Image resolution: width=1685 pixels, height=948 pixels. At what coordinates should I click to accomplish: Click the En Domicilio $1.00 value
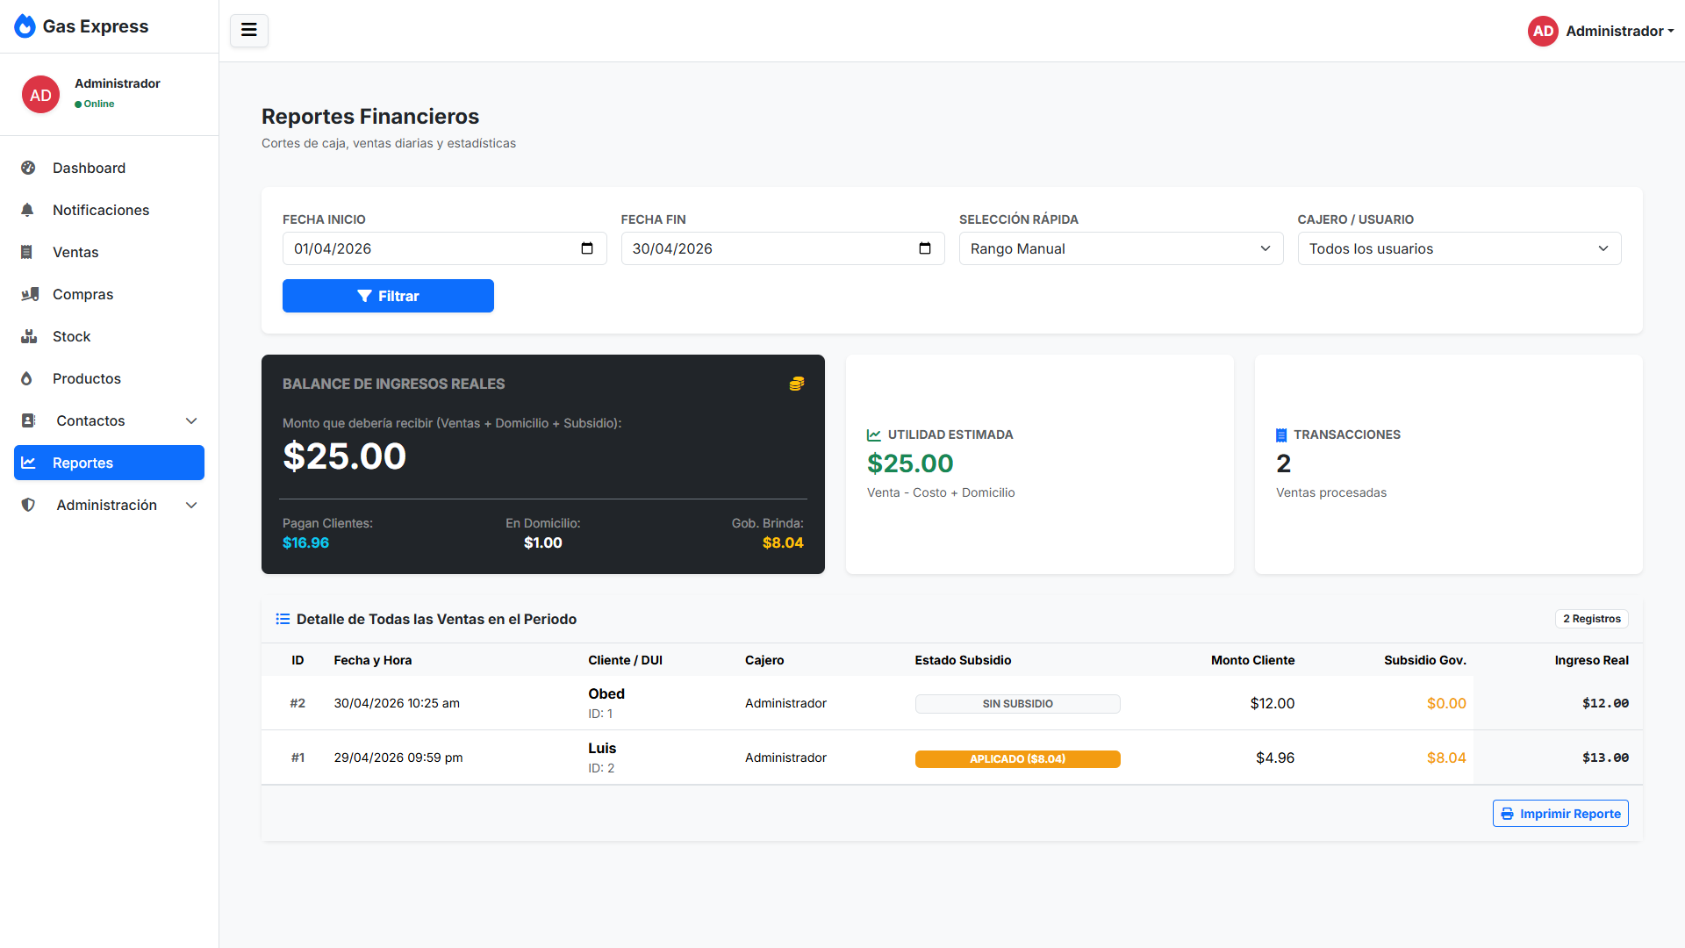coord(543,542)
